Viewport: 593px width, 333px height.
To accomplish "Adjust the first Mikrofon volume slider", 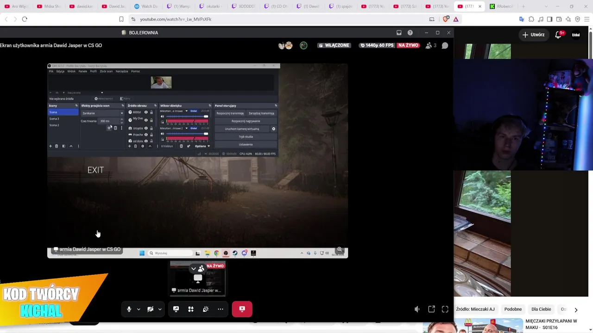I will coord(187,117).
